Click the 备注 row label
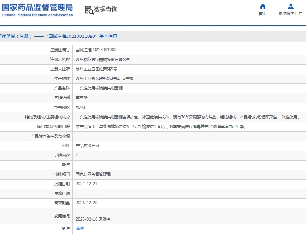 coord(66,164)
